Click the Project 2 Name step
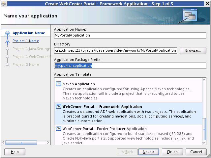This screenshot has width=211, height=158. coord(26,65)
